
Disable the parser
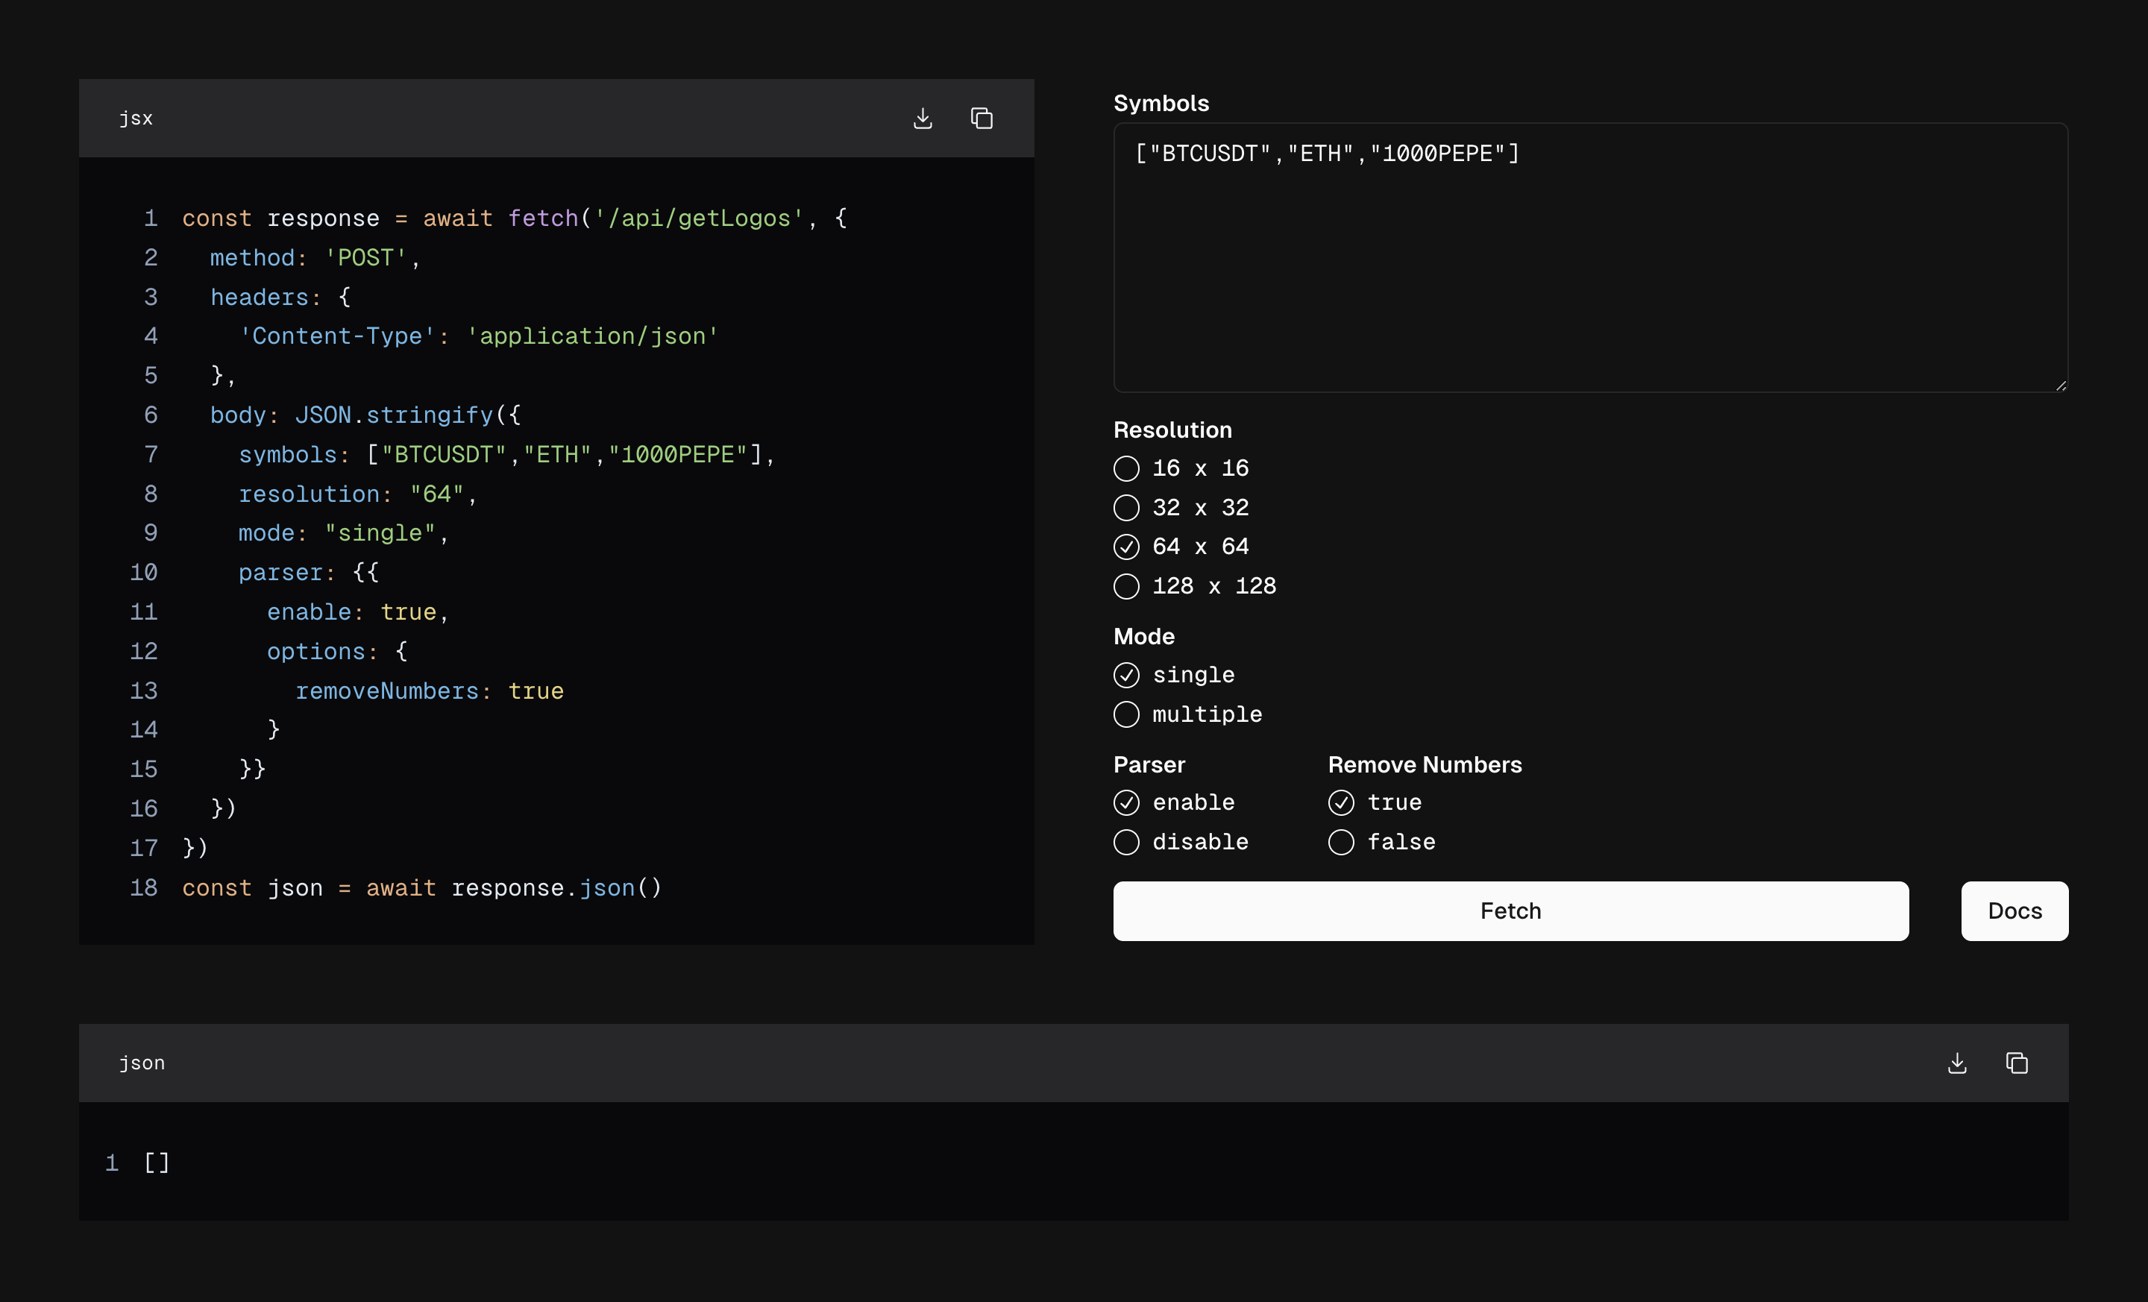pyautogui.click(x=1126, y=843)
